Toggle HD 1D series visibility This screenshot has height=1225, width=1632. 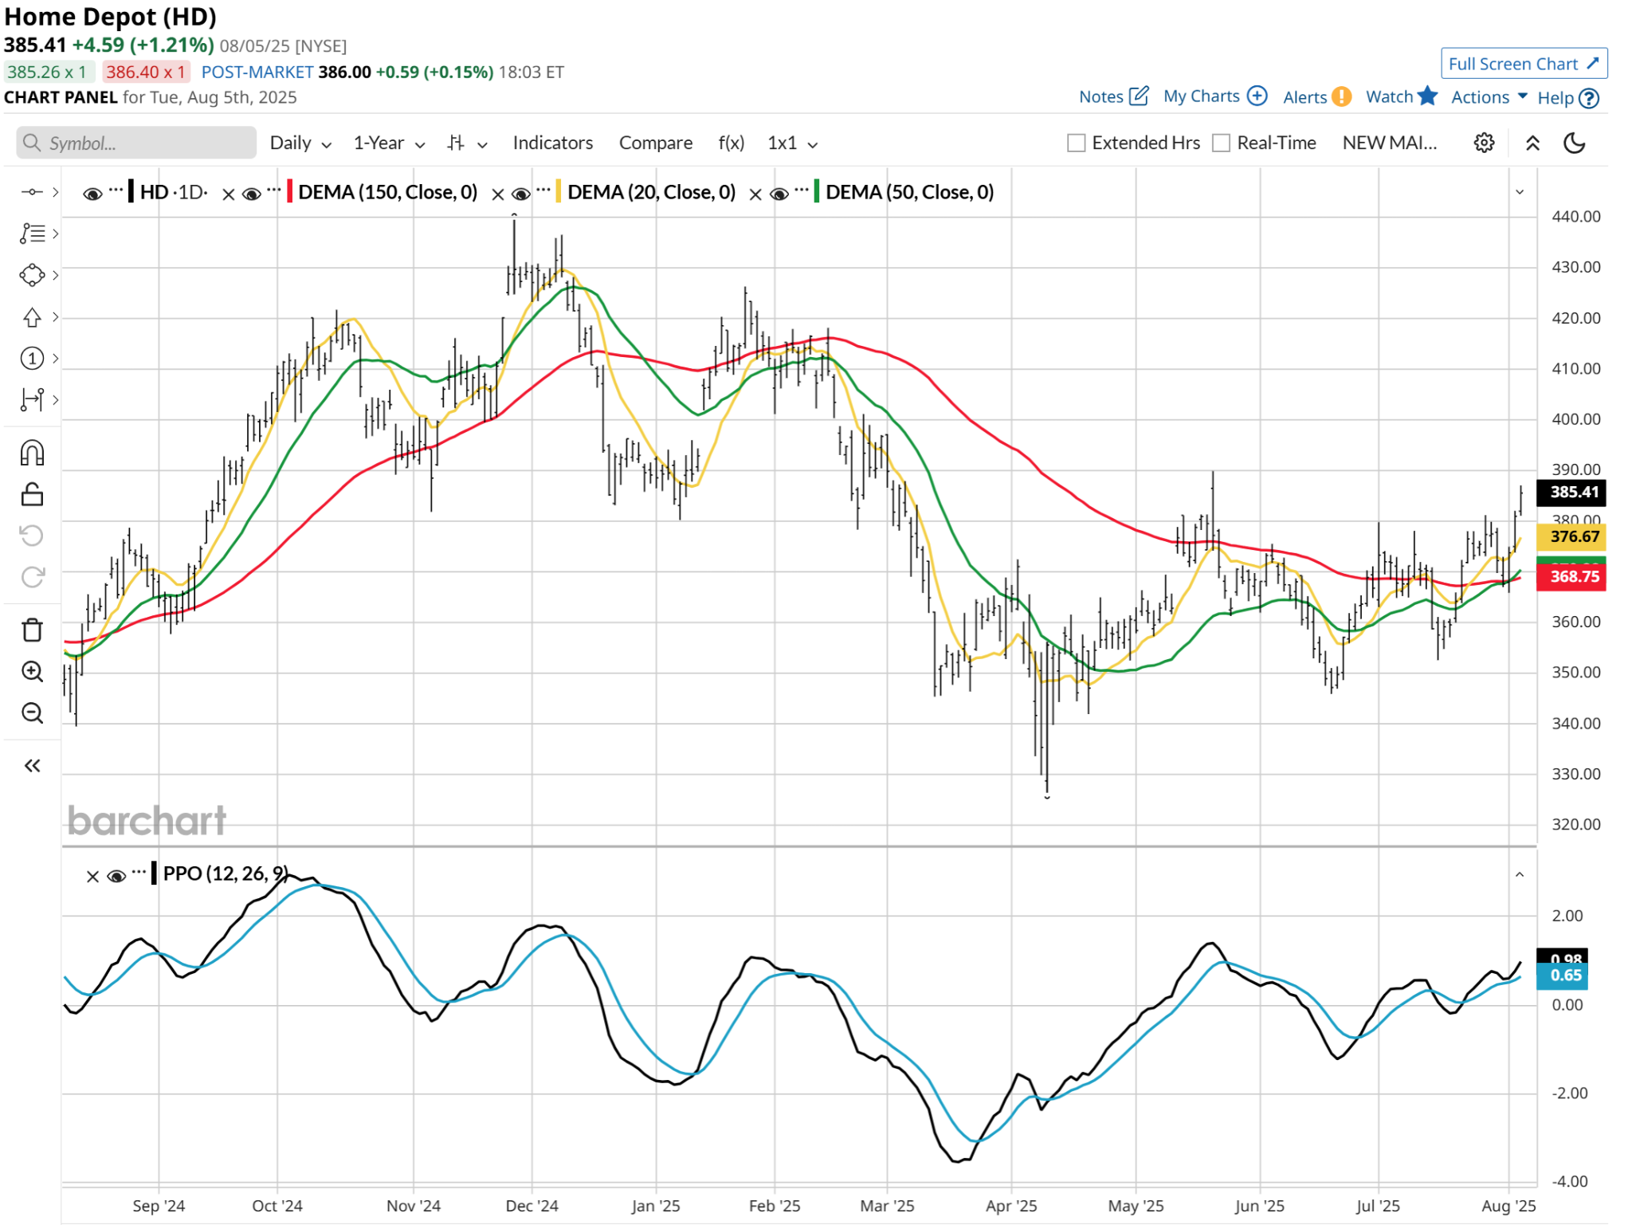click(92, 194)
